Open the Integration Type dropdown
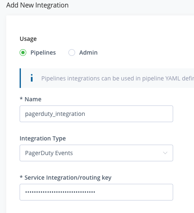 (96, 153)
